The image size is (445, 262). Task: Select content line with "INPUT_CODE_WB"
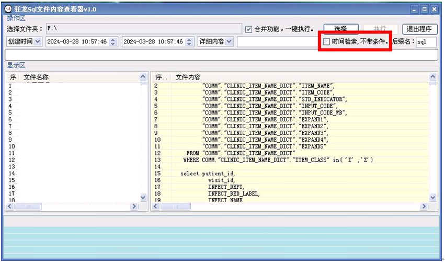(x=291, y=112)
